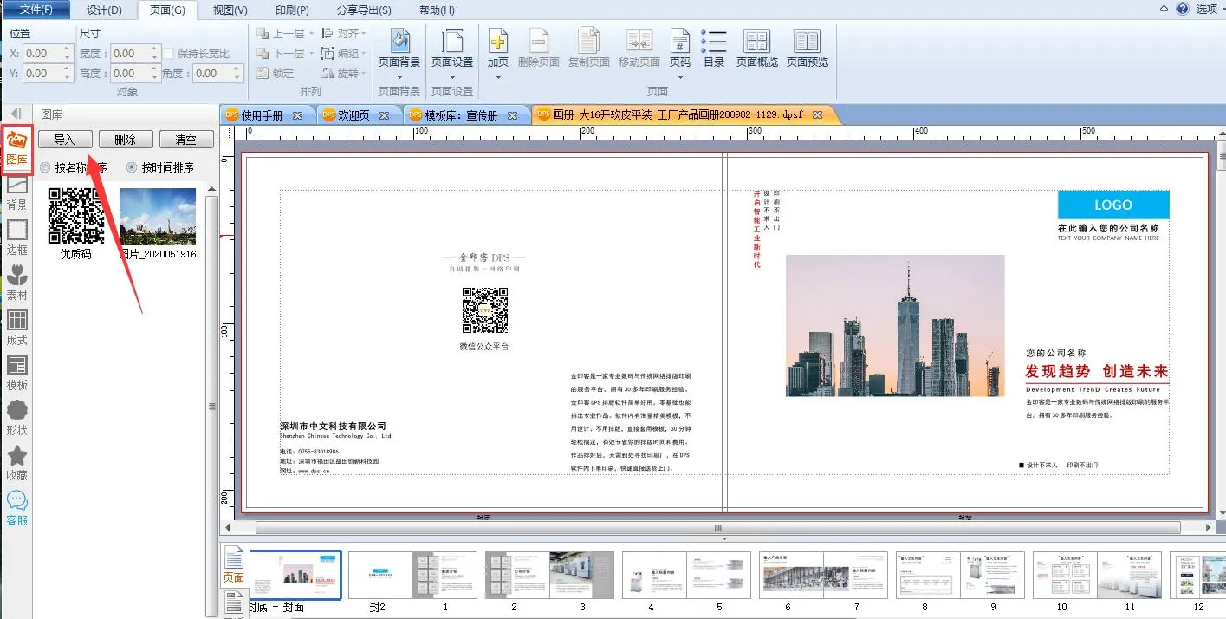The image size is (1226, 619).
Task: Open the 形状 shapes sidebar panel
Action: [x=16, y=418]
